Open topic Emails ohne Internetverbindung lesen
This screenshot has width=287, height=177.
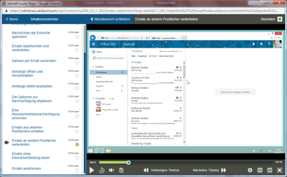coord(31,156)
